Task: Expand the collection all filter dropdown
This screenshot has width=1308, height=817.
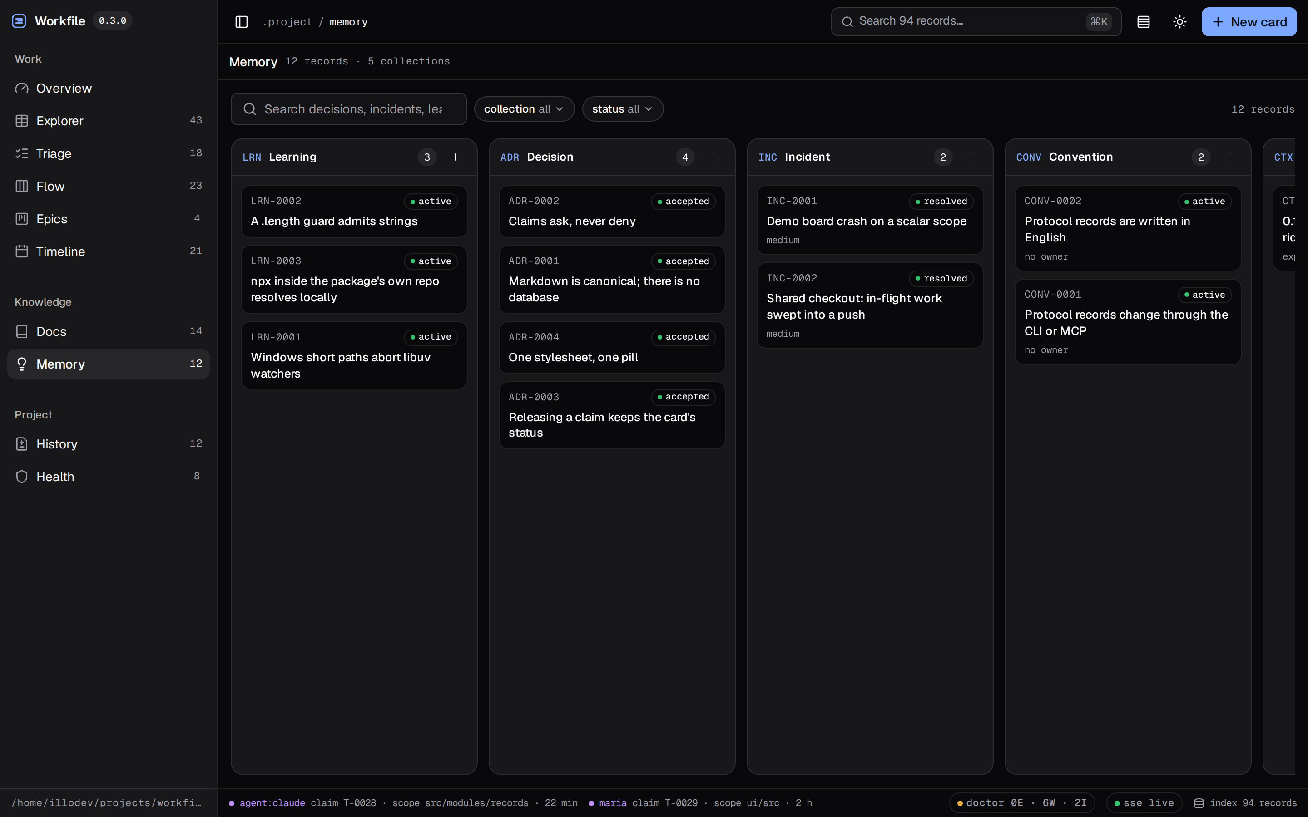Action: [524, 109]
